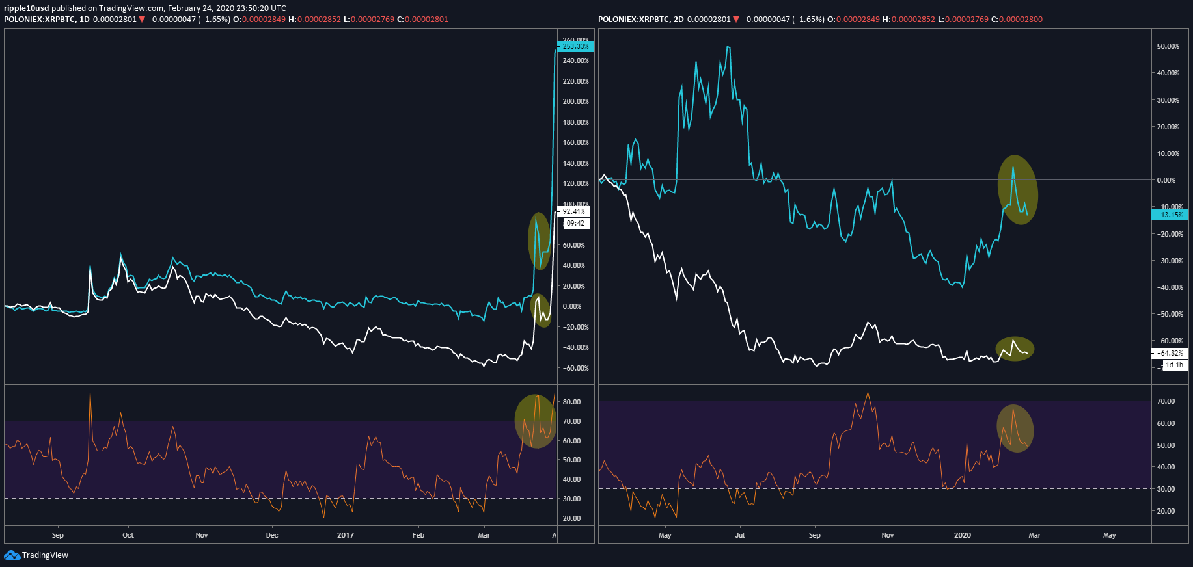Image resolution: width=1193 pixels, height=567 pixels.
Task: Click the 2020 time axis label
Action: (x=963, y=535)
